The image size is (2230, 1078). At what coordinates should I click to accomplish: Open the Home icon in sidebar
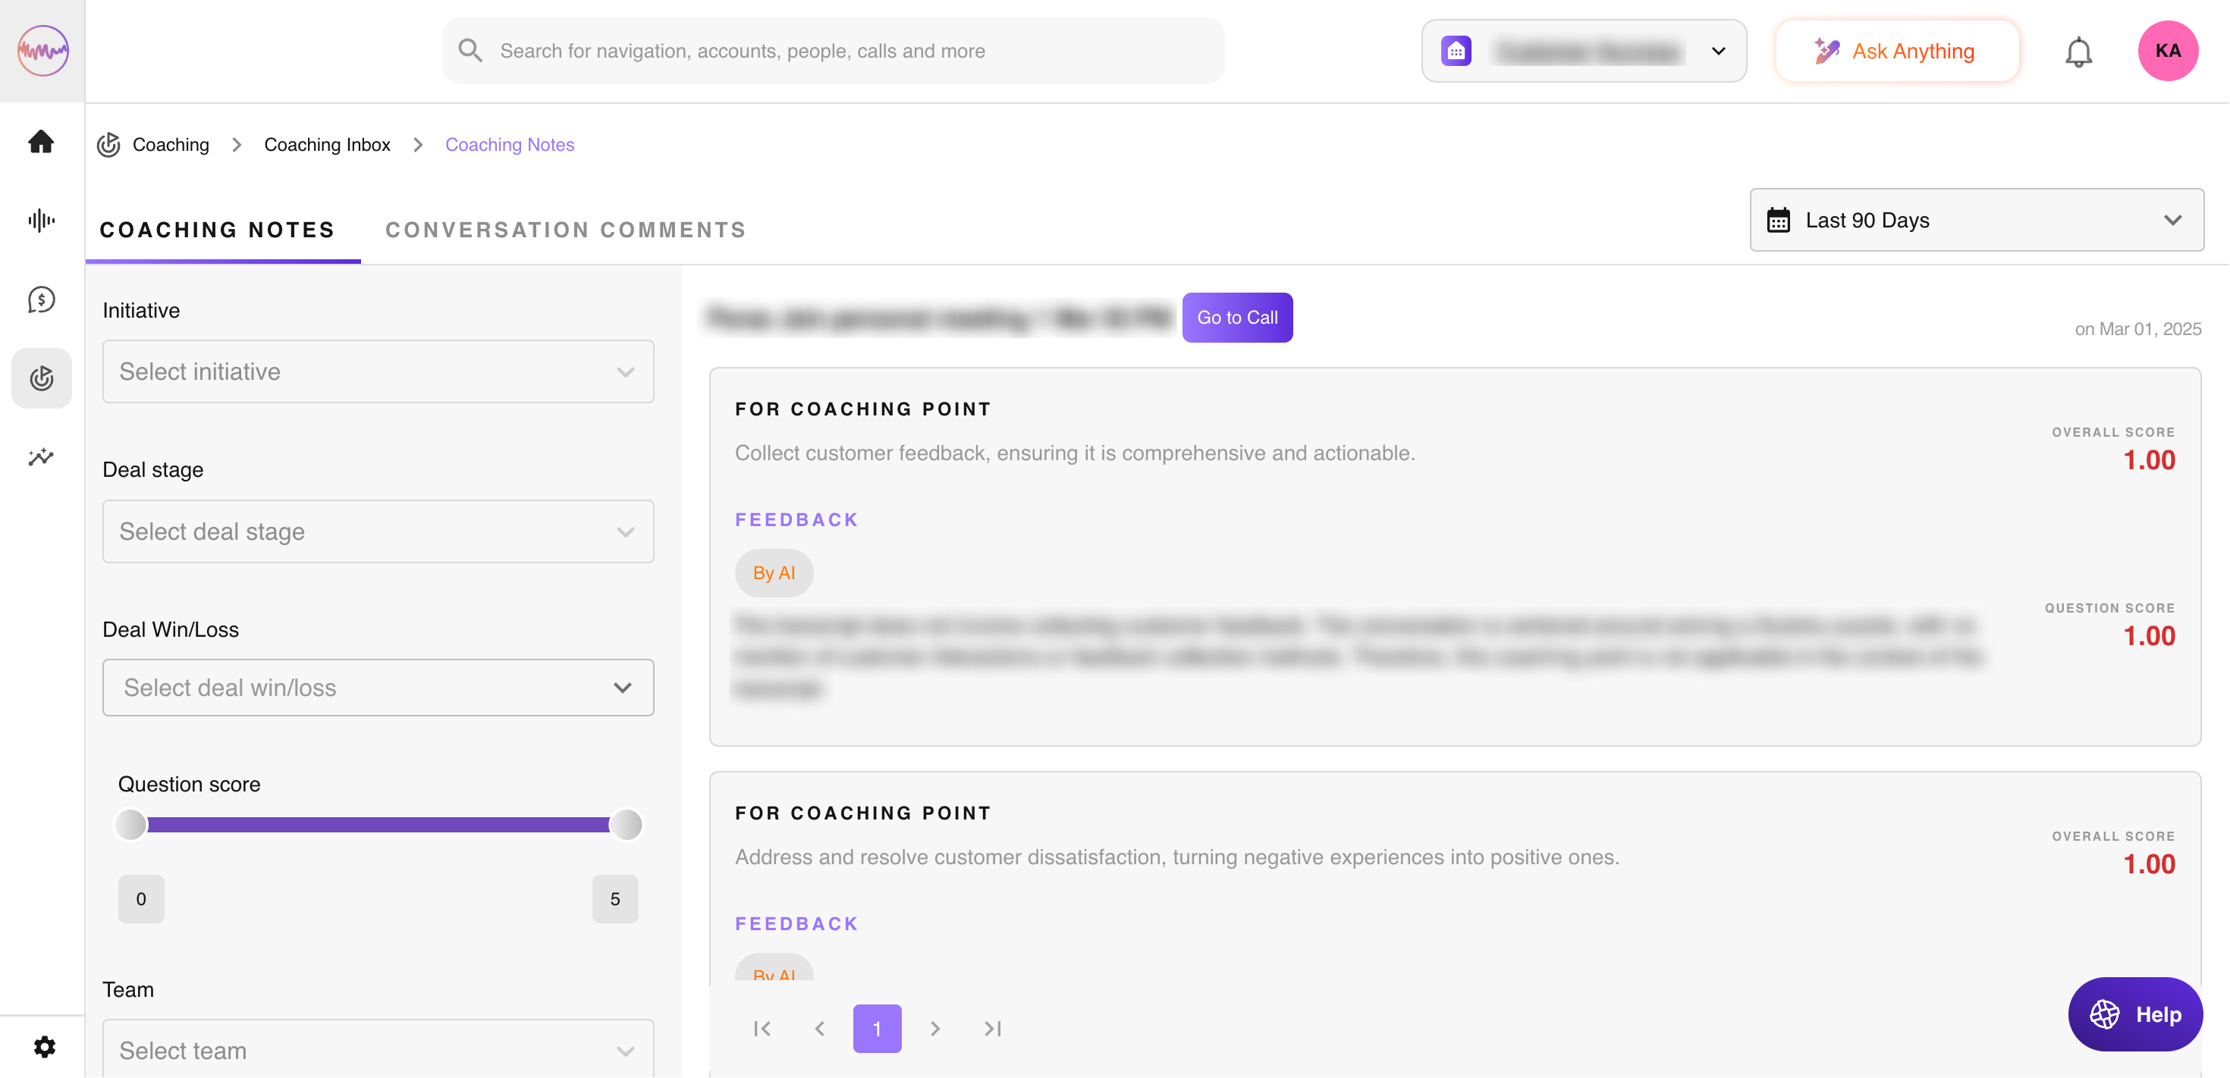(41, 141)
